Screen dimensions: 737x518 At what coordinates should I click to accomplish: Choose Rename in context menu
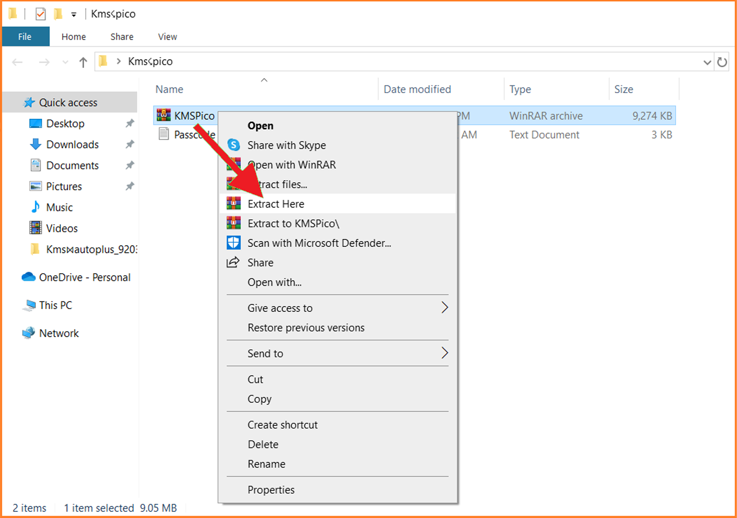click(337, 464)
